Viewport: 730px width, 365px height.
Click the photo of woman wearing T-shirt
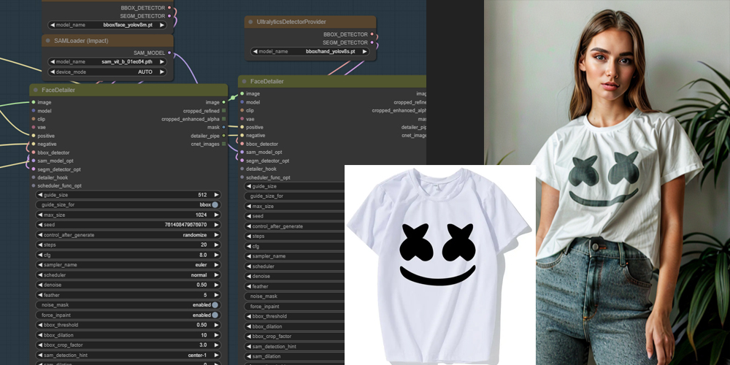pos(607,182)
